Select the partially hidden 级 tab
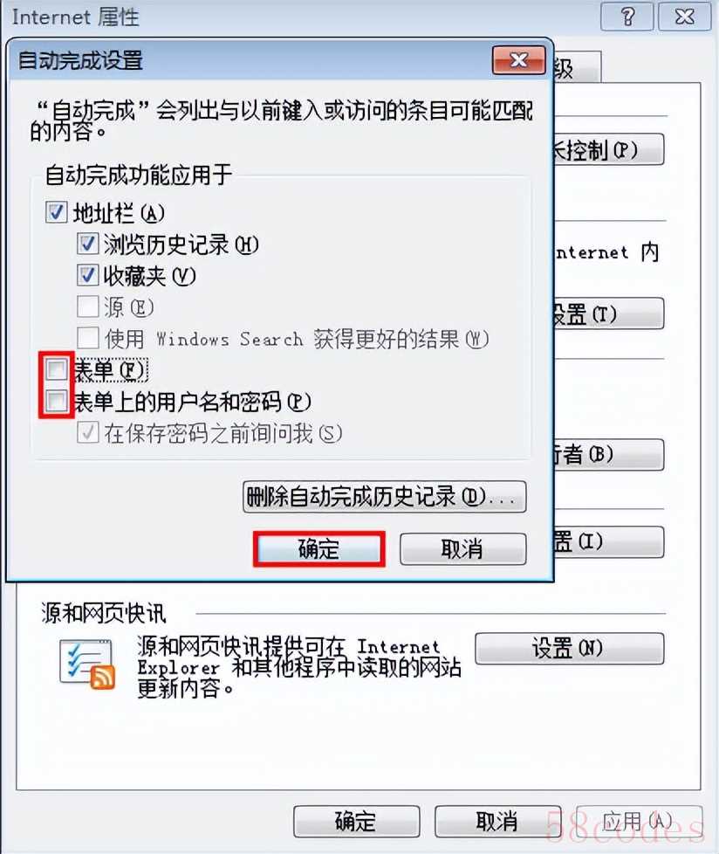 click(577, 67)
